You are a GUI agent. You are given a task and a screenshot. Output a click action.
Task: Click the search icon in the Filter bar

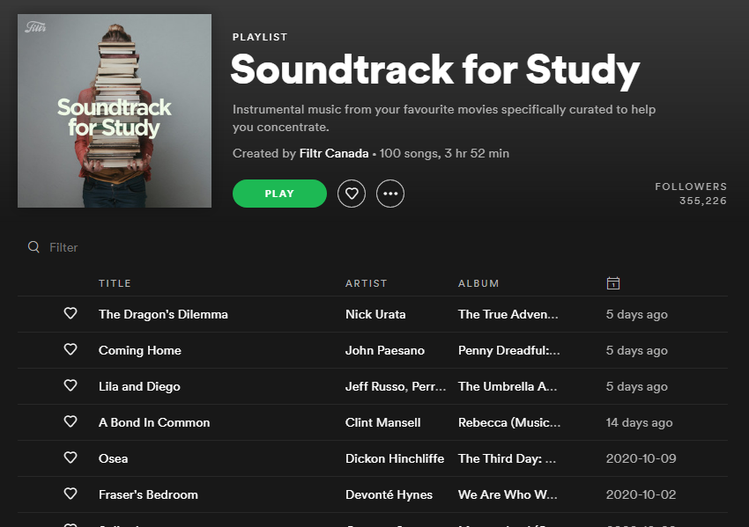click(x=34, y=247)
